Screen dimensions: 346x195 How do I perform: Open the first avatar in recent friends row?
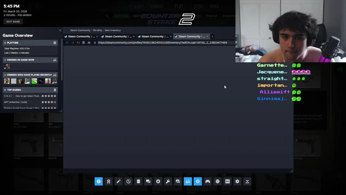[x=7, y=81]
